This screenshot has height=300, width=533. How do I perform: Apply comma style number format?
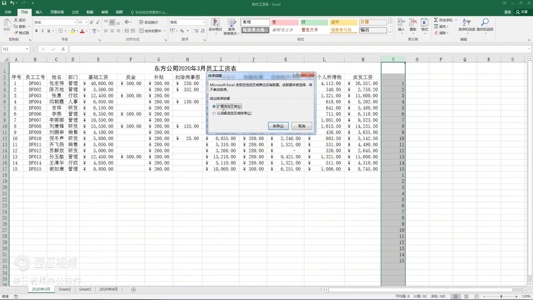point(188,31)
